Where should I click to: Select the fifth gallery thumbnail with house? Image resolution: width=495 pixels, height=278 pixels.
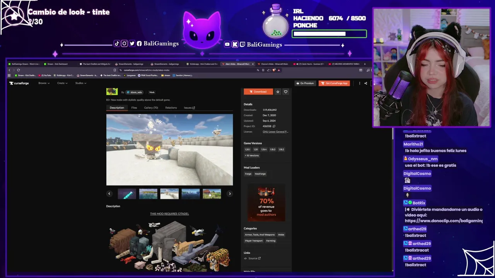pyautogui.click(x=212, y=194)
